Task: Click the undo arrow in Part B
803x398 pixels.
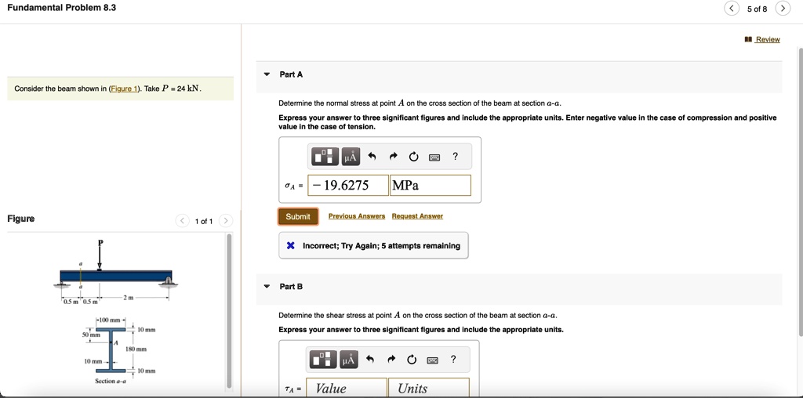Action: 372,360
